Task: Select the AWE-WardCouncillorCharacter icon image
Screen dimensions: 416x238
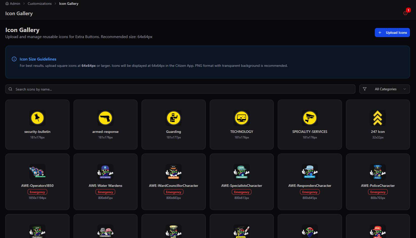Action: [x=174, y=172]
